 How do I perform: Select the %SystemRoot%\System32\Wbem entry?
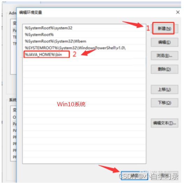[x=84, y=41]
